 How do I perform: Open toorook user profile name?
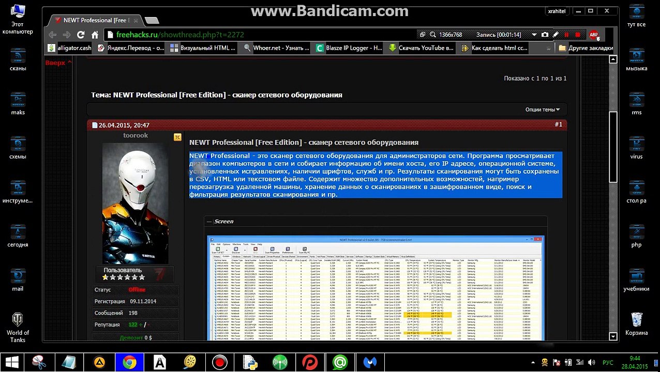(x=136, y=135)
